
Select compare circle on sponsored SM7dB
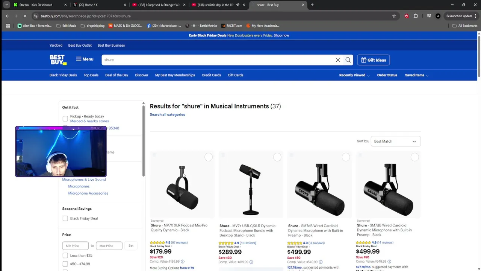click(x=414, y=157)
